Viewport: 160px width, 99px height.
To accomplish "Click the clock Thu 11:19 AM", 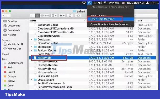I will pyautogui.click(x=135, y=3).
